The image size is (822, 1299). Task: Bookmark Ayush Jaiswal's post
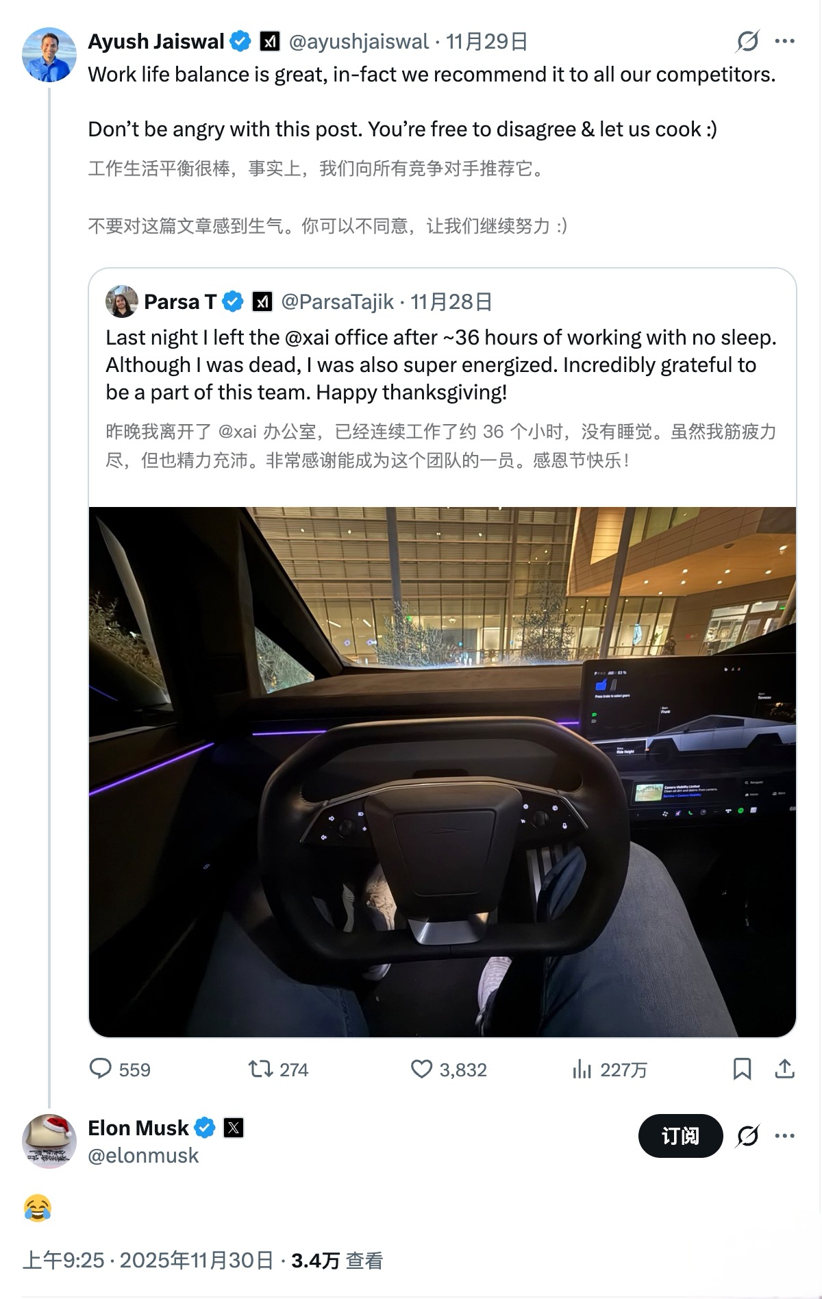tap(742, 1069)
